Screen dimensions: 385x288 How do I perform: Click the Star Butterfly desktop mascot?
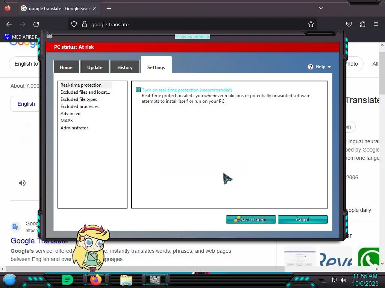91,248
